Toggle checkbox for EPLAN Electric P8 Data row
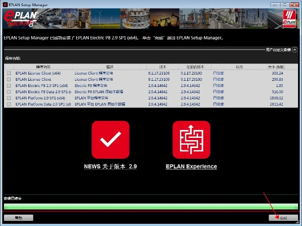 point(8,92)
